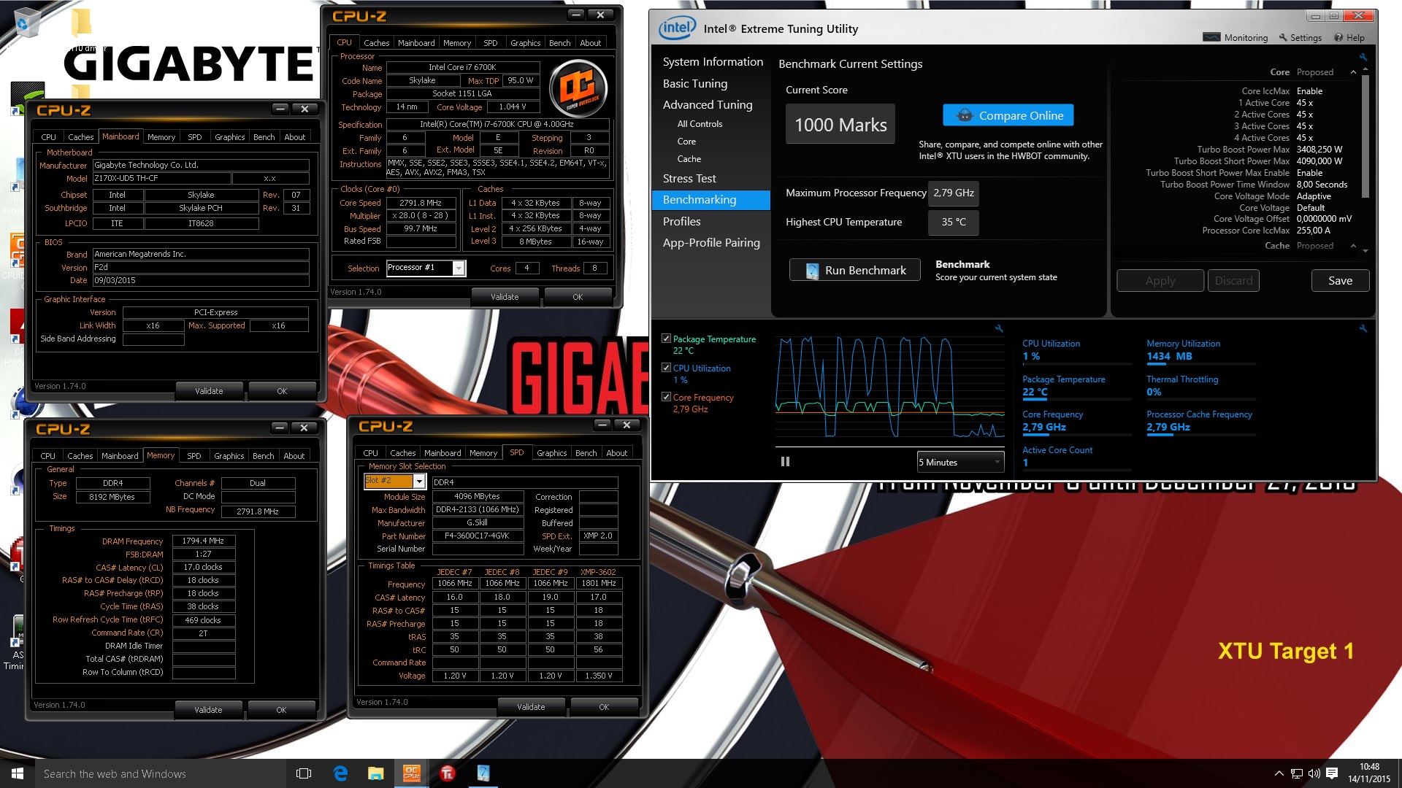Open Task View on the taskbar
The image size is (1402, 788).
pyautogui.click(x=304, y=773)
